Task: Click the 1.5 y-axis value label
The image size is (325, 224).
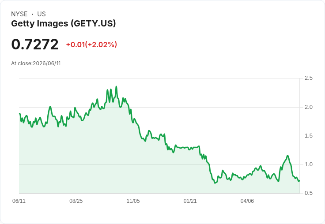Action: [308, 136]
